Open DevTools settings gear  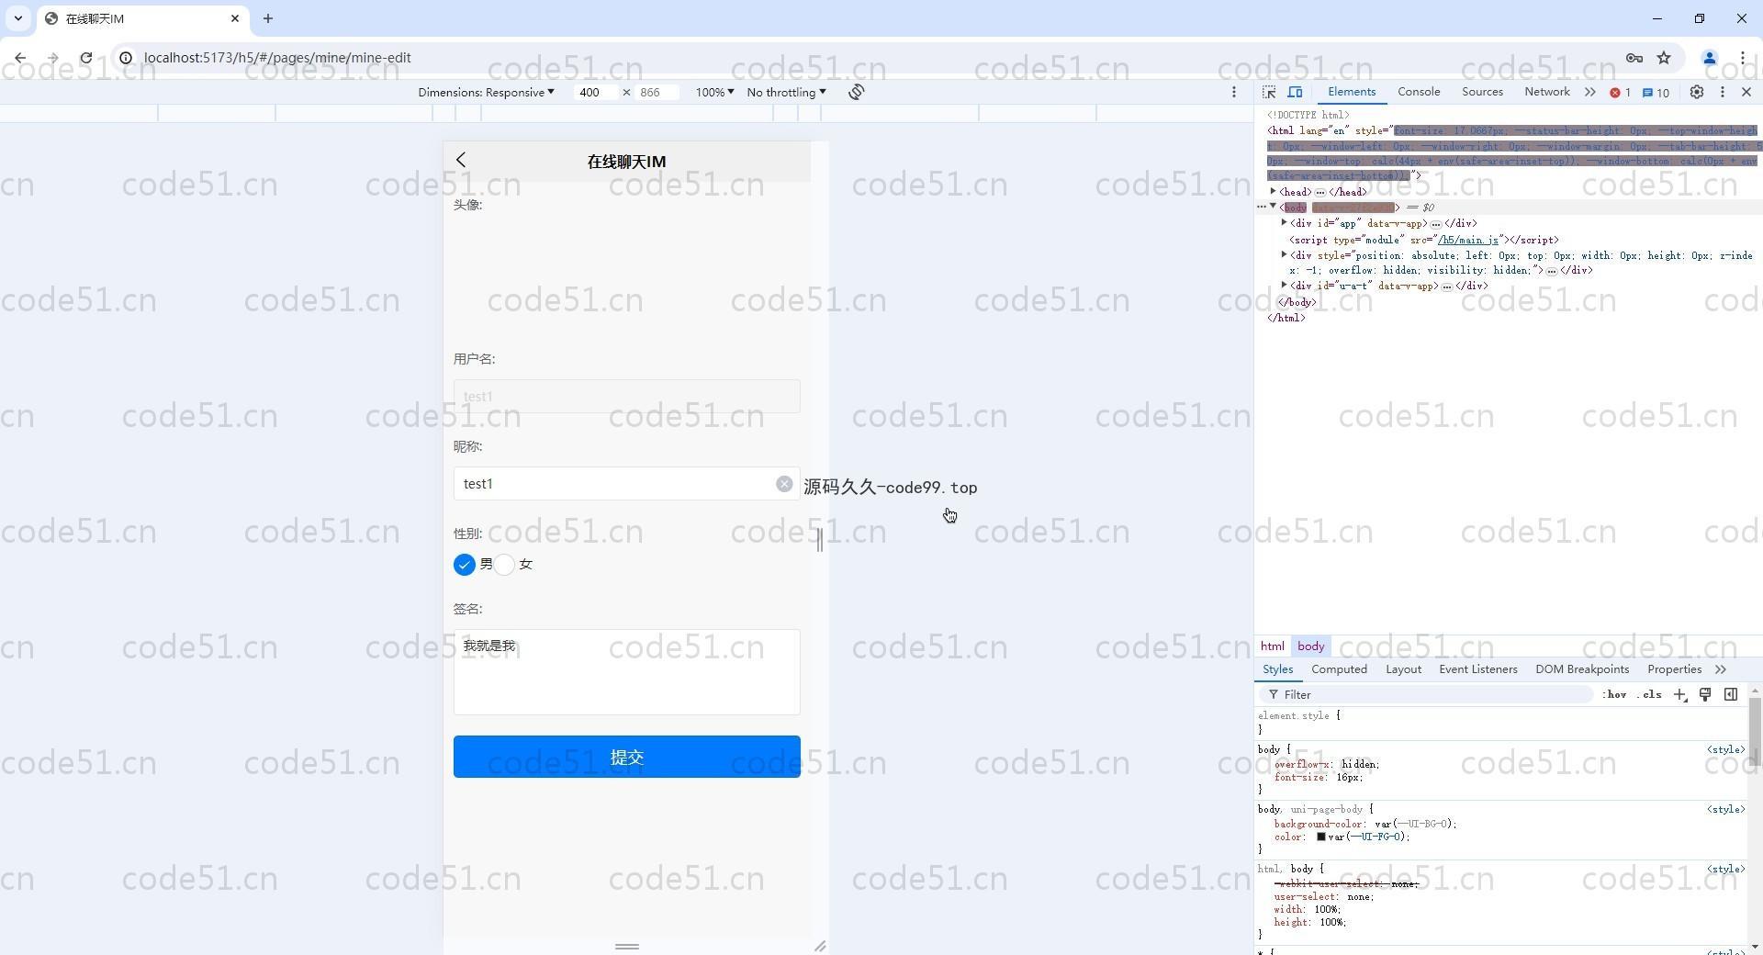1697,92
